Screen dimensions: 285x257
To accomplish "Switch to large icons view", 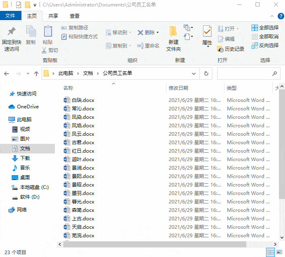I will point(279,252).
